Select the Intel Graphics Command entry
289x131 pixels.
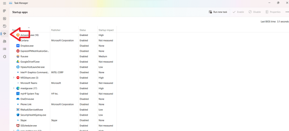click(x=34, y=72)
